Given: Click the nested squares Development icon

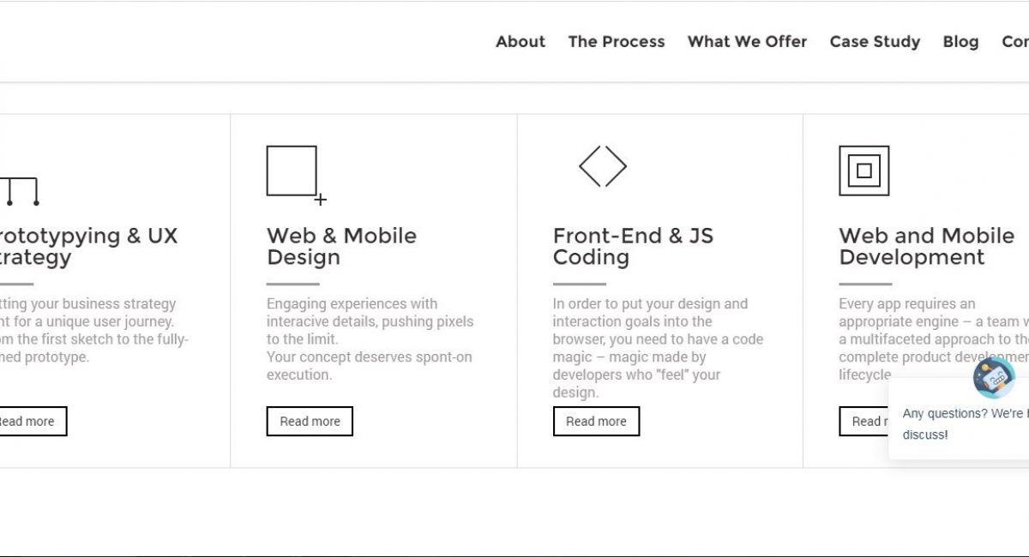Looking at the screenshot, I should (x=864, y=171).
